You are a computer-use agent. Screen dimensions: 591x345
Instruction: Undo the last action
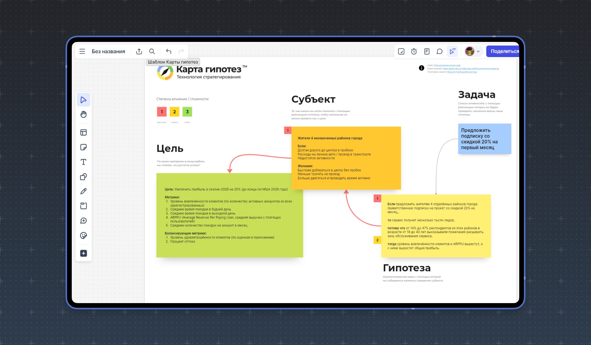[x=169, y=51]
